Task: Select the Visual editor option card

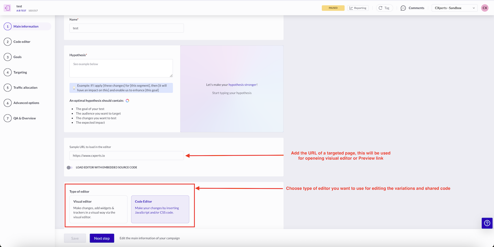Action: (x=98, y=209)
